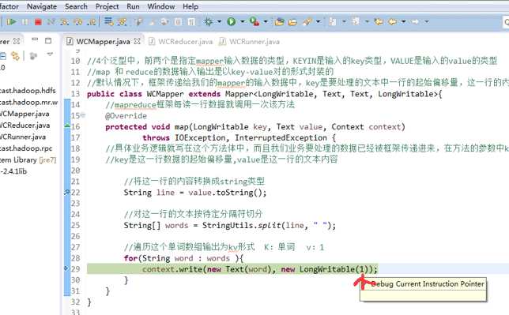Open the Search icon dropdown arrow
The height and width of the screenshot is (315, 509).
pos(318,22)
